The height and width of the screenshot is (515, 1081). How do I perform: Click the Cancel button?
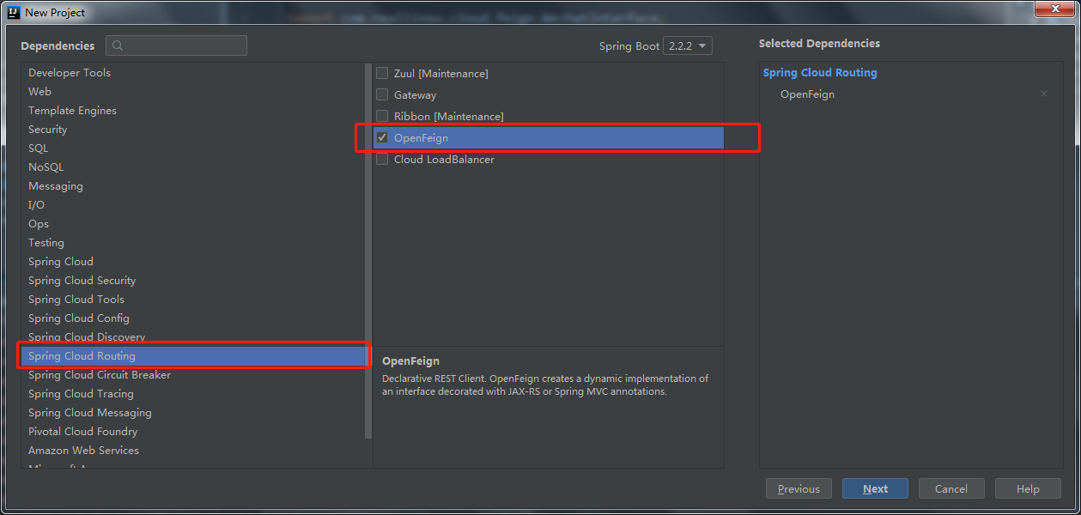(x=951, y=488)
